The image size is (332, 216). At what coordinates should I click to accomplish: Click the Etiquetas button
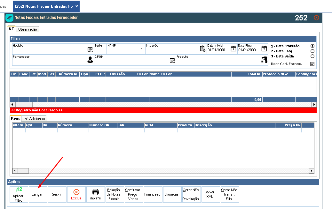pyautogui.click(x=172, y=194)
